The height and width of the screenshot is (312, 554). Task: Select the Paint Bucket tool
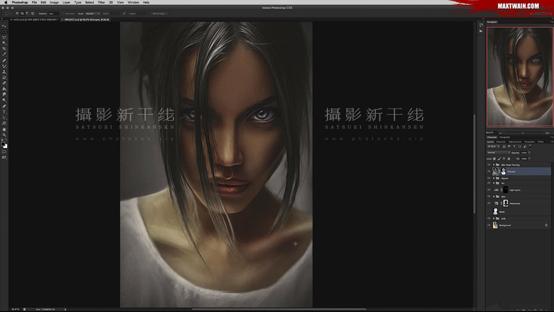(x=4, y=89)
